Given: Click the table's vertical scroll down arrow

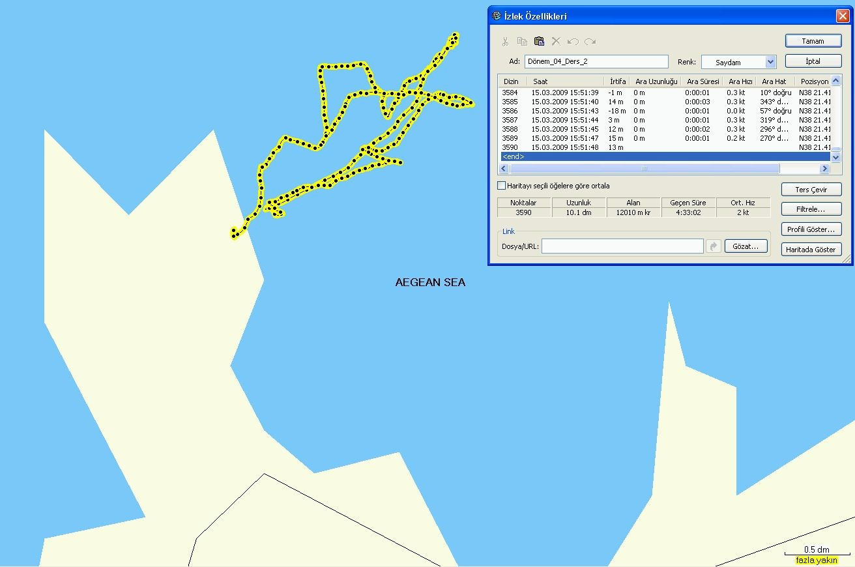Looking at the screenshot, I should click(836, 157).
